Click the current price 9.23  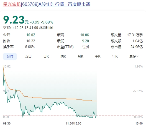tap(14, 20)
